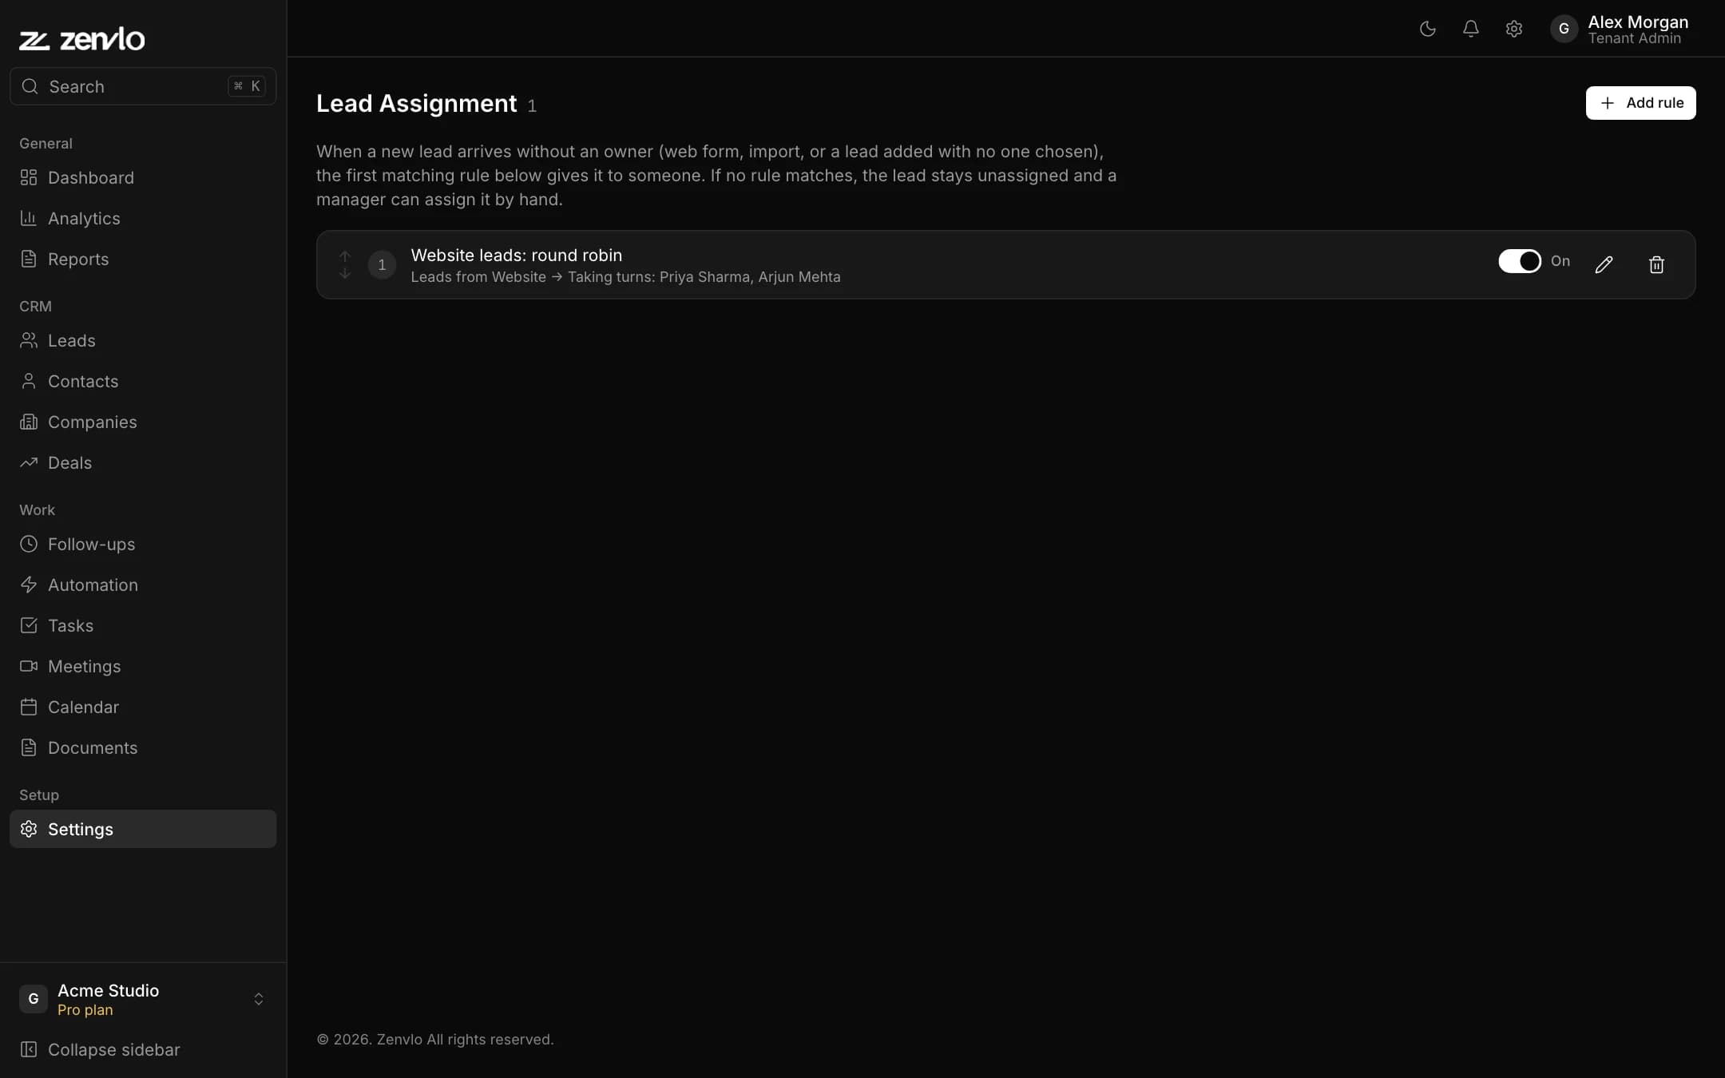
Task: Go to Deals
Action: pos(143,462)
